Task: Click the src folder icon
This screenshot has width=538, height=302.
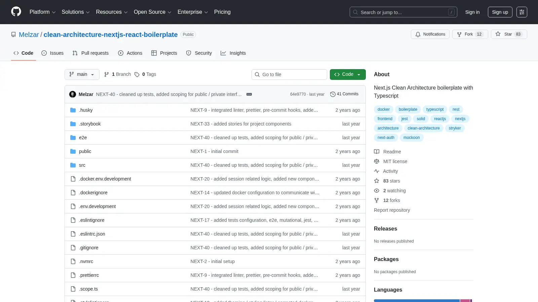Action: (73, 165)
